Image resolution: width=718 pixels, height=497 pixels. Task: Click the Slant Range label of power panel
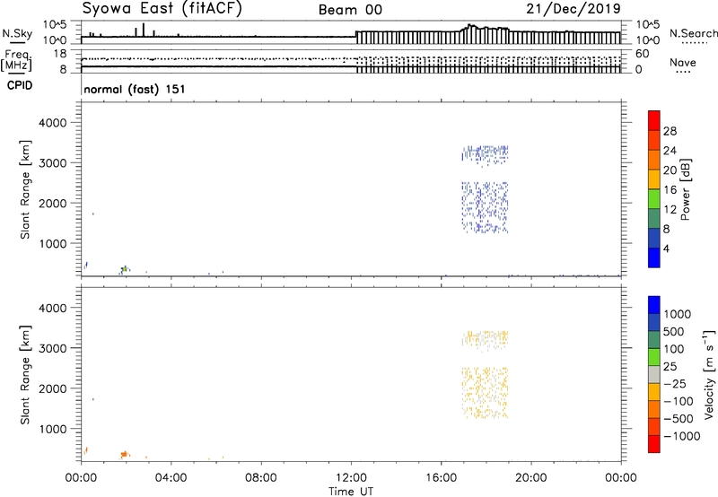point(25,189)
